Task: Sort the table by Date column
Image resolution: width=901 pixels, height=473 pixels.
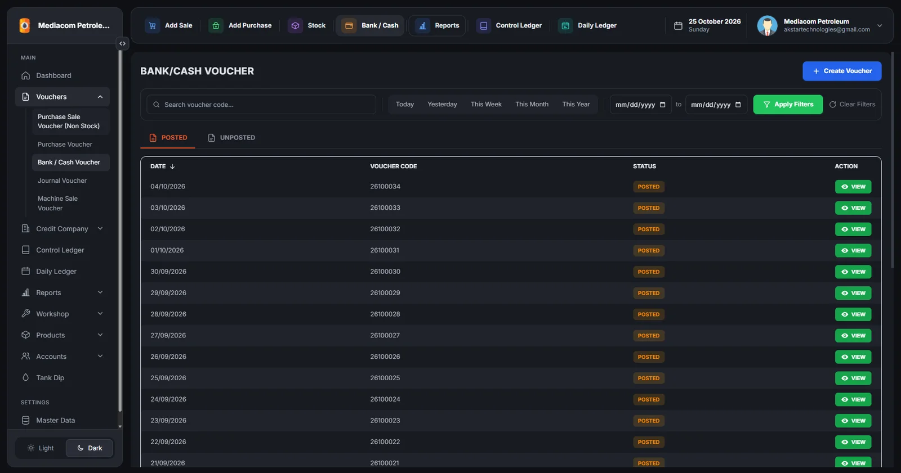Action: point(163,166)
